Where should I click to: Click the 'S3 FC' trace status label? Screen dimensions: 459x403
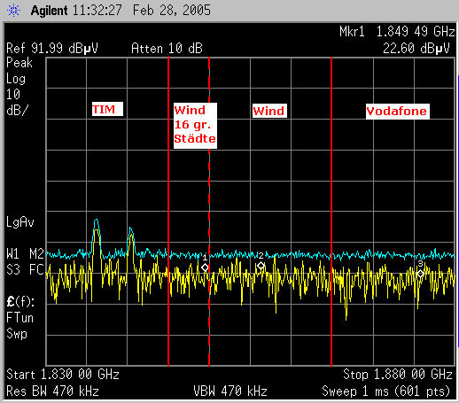(x=25, y=270)
